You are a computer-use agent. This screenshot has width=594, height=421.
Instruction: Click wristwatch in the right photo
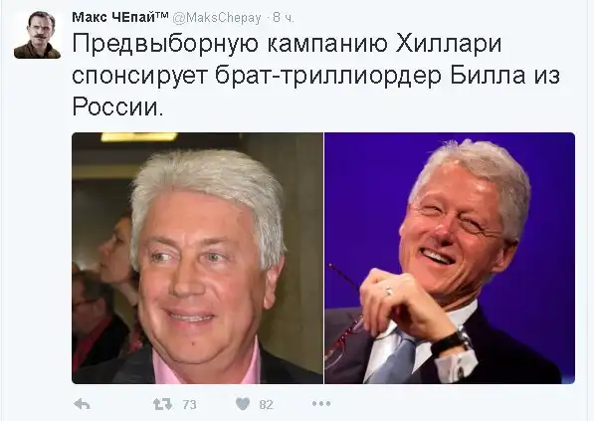coord(451,340)
